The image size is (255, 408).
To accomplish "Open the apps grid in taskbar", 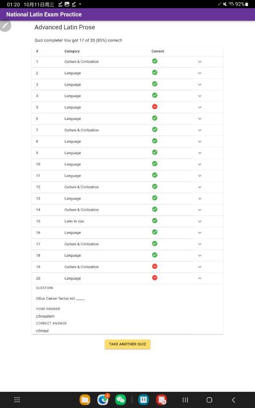I will 17,399.
